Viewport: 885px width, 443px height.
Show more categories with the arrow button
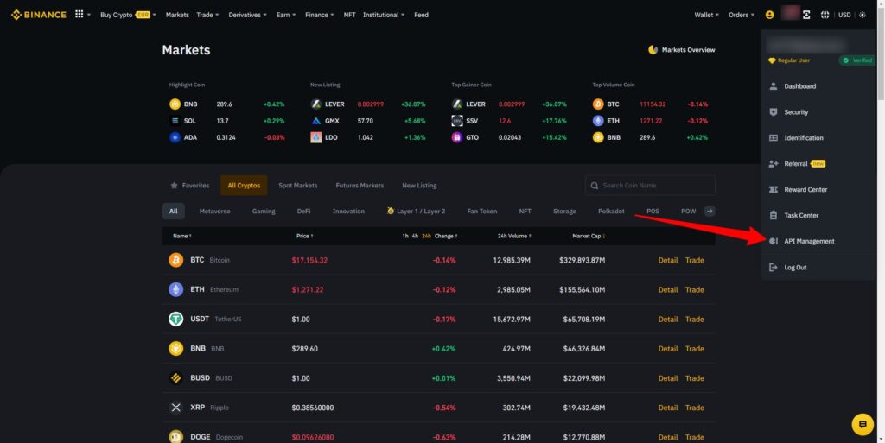710,211
